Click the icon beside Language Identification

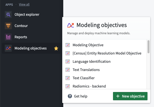click(68, 61)
